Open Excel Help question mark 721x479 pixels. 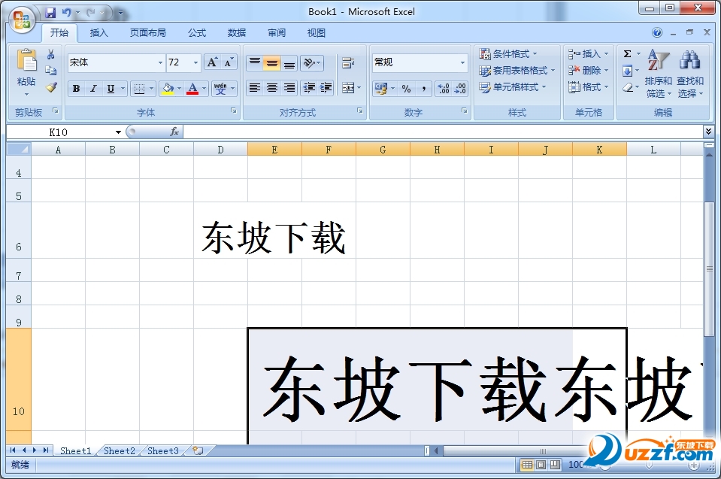(x=657, y=32)
